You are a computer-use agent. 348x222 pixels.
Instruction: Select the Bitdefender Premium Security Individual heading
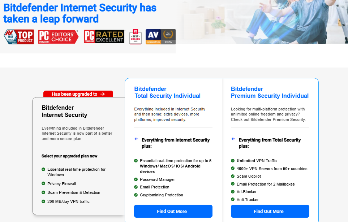click(270, 92)
